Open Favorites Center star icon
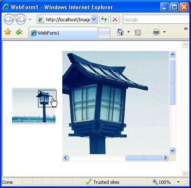191x188 pixels. tap(8, 32)
